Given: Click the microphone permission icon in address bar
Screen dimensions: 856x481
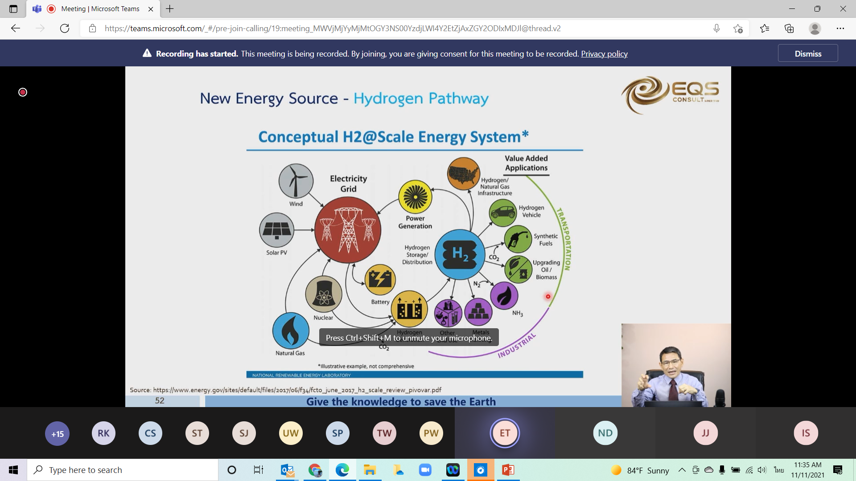Looking at the screenshot, I should (716, 29).
